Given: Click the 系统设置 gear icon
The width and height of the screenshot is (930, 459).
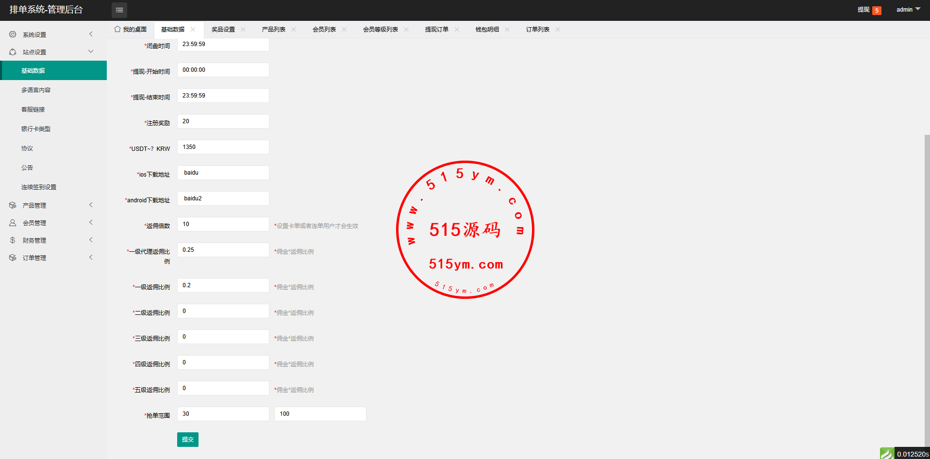Looking at the screenshot, I should pos(13,34).
